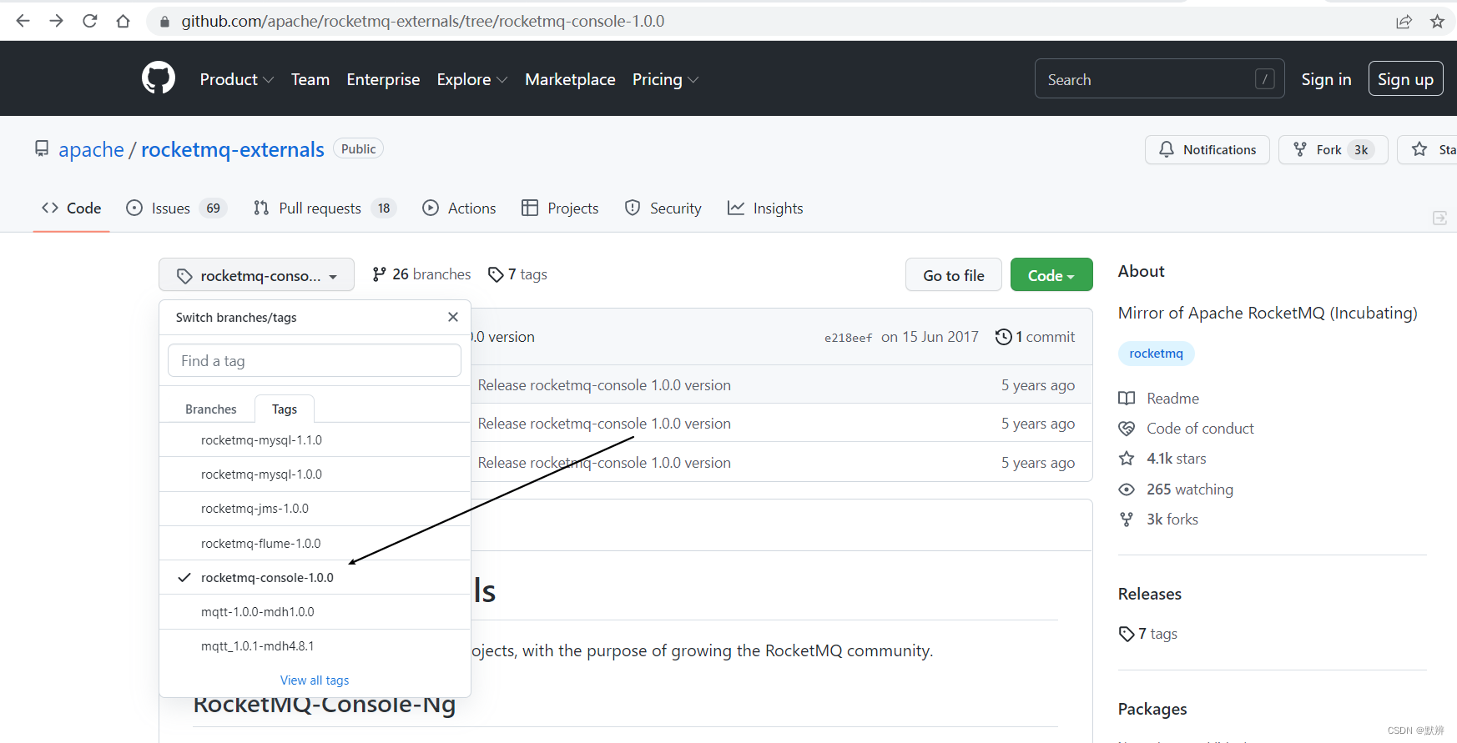This screenshot has width=1457, height=743.
Task: Select tag rocketmq-flume-1.0.0
Action: tap(315, 543)
